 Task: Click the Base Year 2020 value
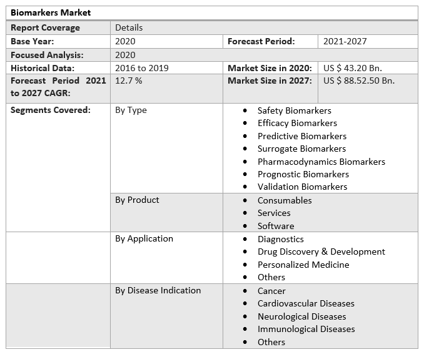coord(125,41)
